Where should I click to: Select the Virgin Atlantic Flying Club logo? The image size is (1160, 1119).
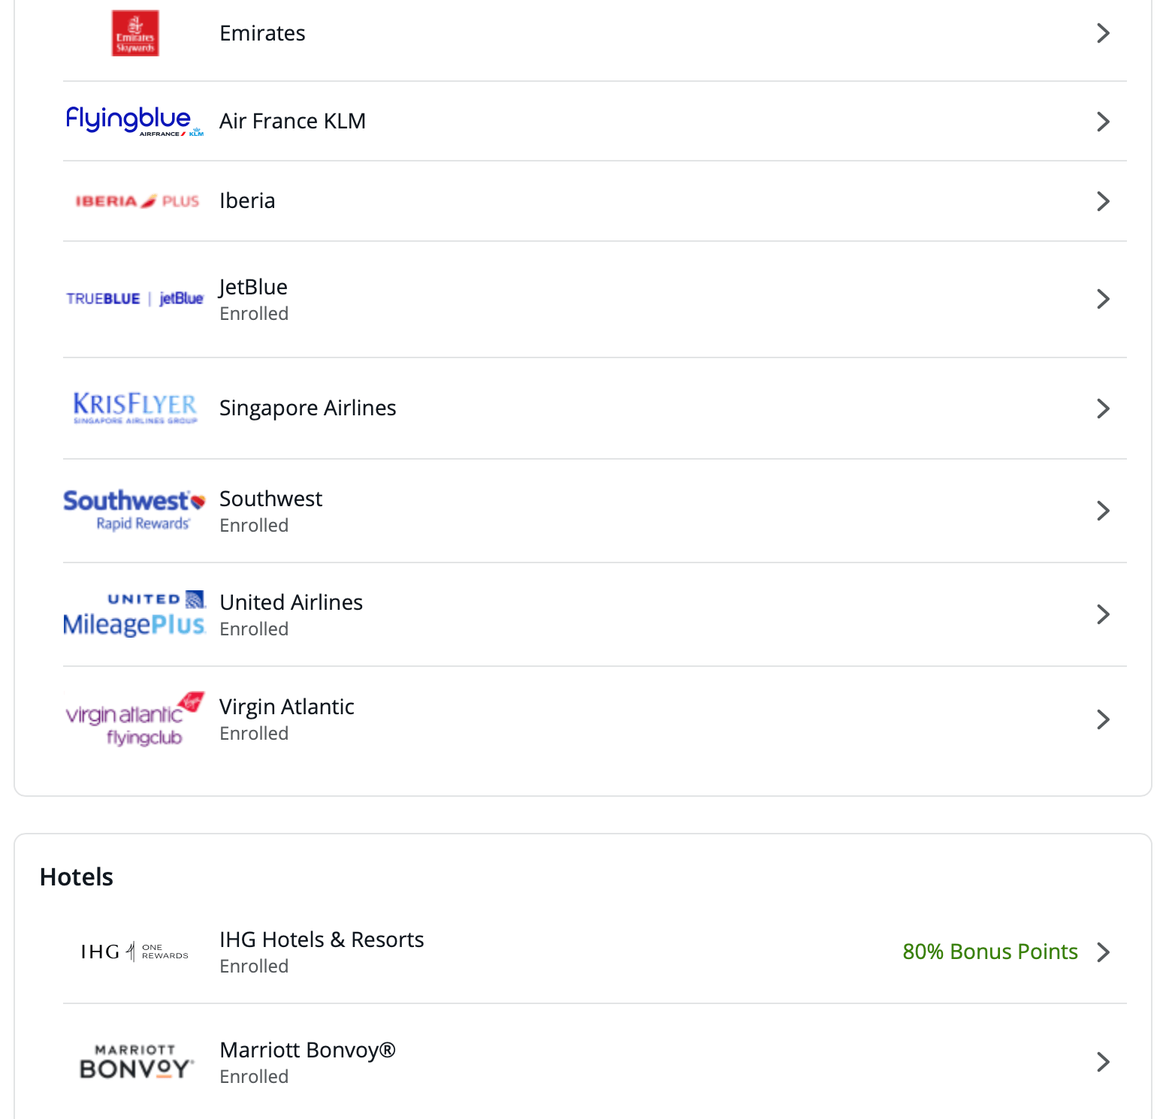point(134,719)
